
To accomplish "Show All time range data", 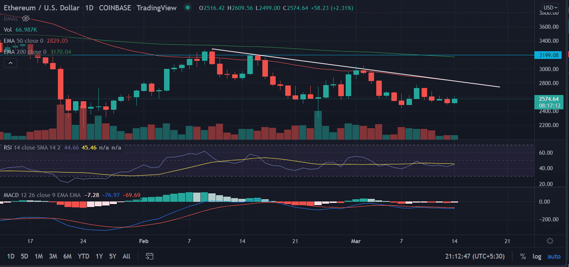I will pyautogui.click(x=126, y=256).
